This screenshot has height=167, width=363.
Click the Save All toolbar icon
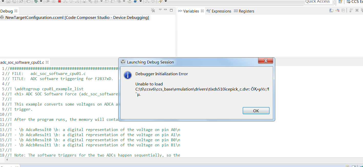pos(14,2)
